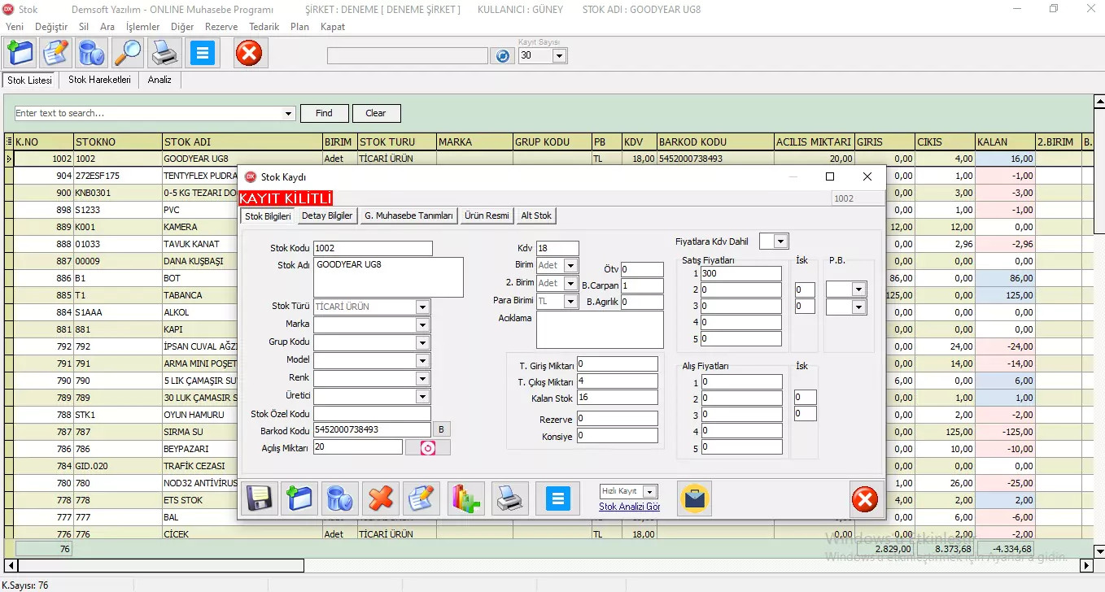Click the printer icon in Stok Kaydı toolbar

click(510, 498)
